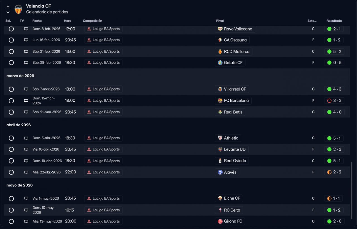The height and width of the screenshot is (229, 357).
Task: Click the up chevron beside Valencia CF
Action: pos(8,6)
